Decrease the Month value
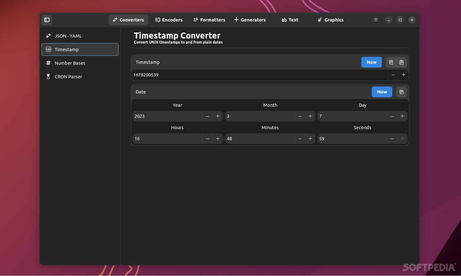 coord(300,116)
